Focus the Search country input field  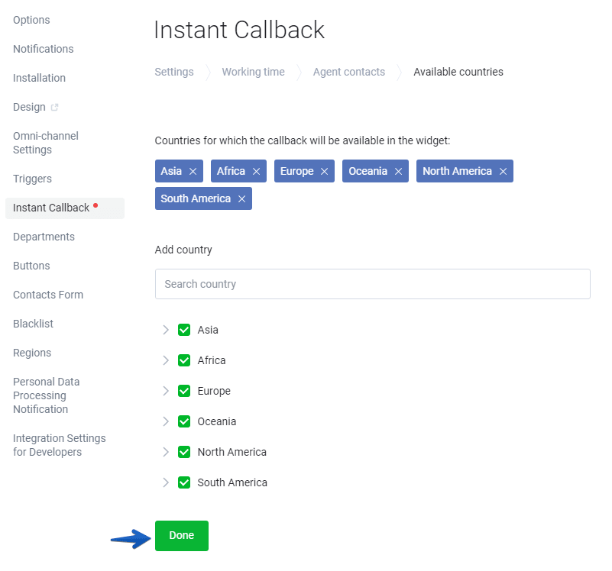click(372, 284)
